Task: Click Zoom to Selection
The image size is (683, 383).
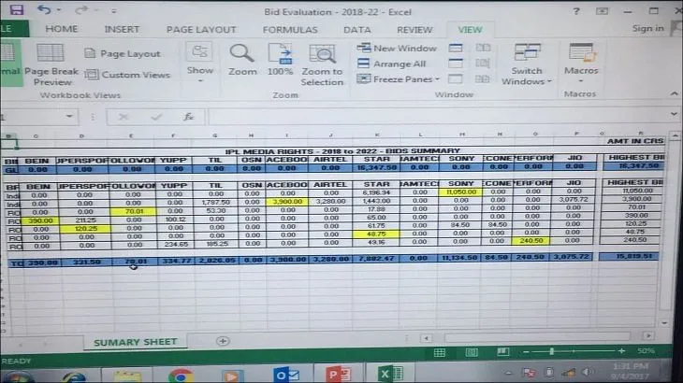Action: 322,64
